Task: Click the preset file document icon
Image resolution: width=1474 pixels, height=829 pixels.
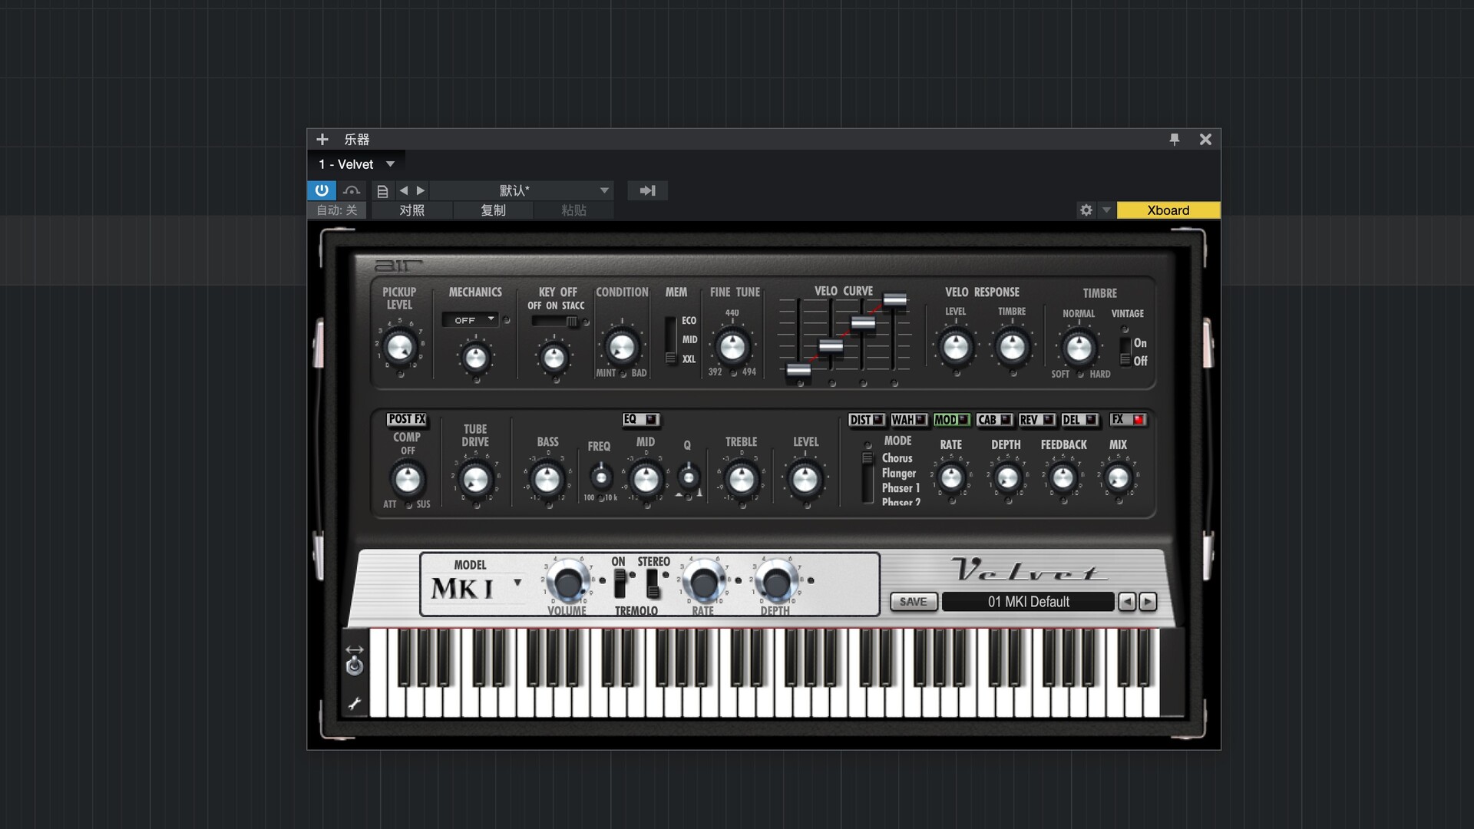Action: 382,191
